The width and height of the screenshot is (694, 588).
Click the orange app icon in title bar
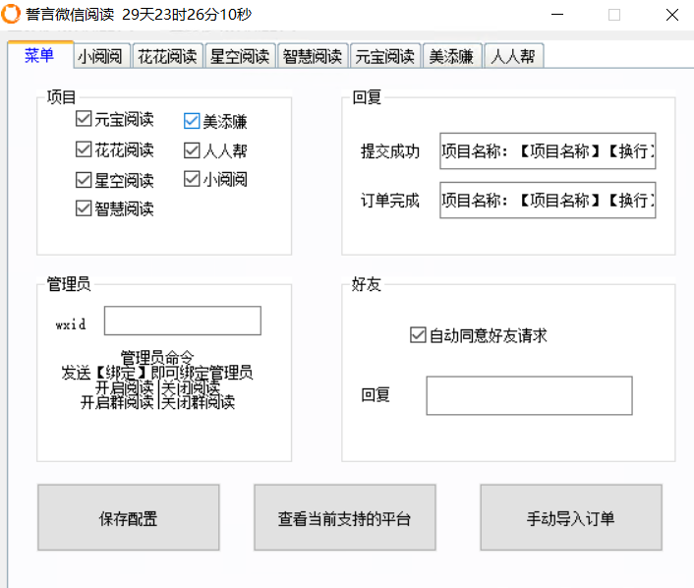coord(13,15)
